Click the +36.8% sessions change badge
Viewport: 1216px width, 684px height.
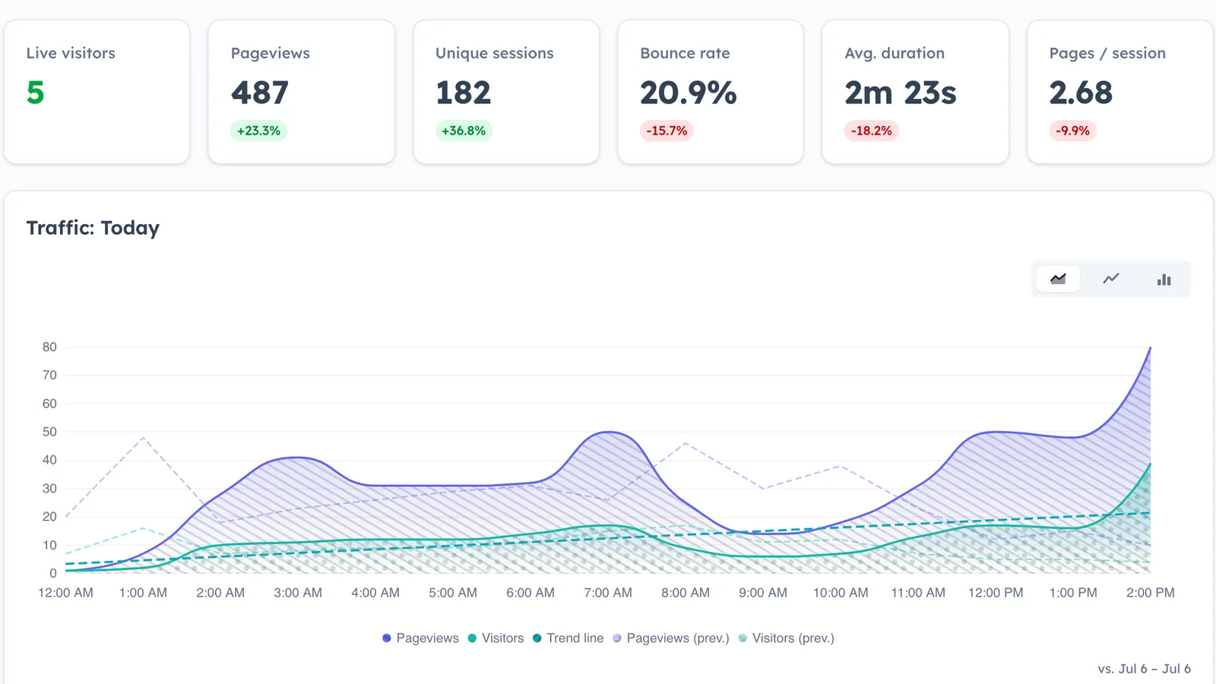(464, 131)
